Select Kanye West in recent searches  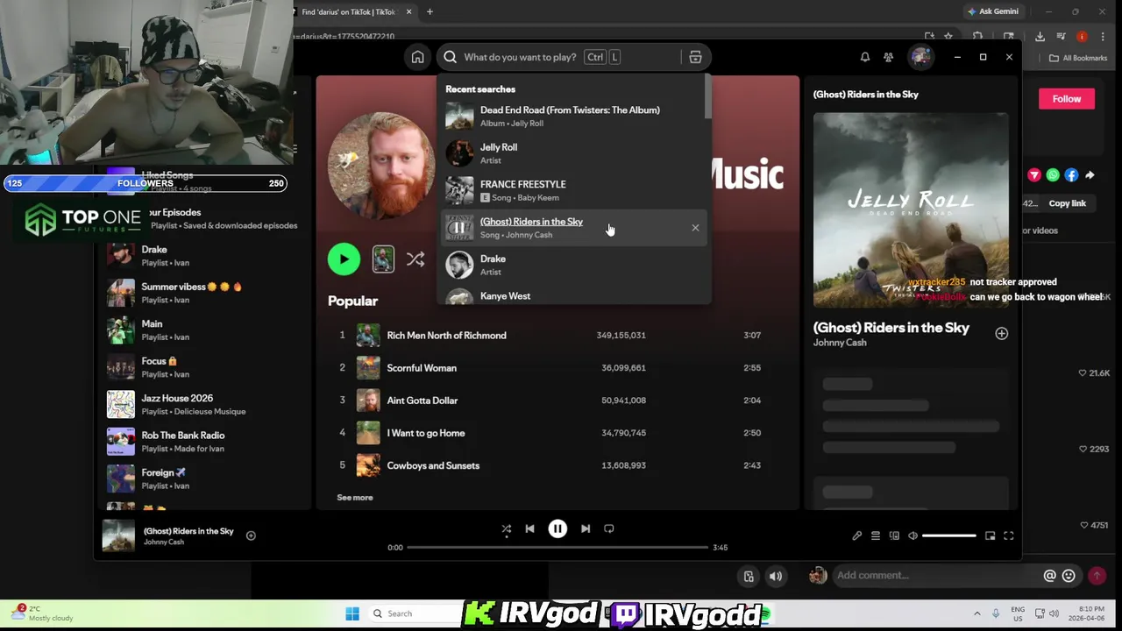(572, 296)
